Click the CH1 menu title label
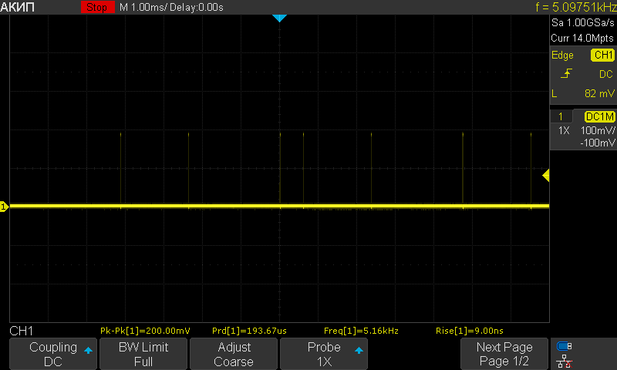The height and width of the screenshot is (370, 617). (22, 331)
